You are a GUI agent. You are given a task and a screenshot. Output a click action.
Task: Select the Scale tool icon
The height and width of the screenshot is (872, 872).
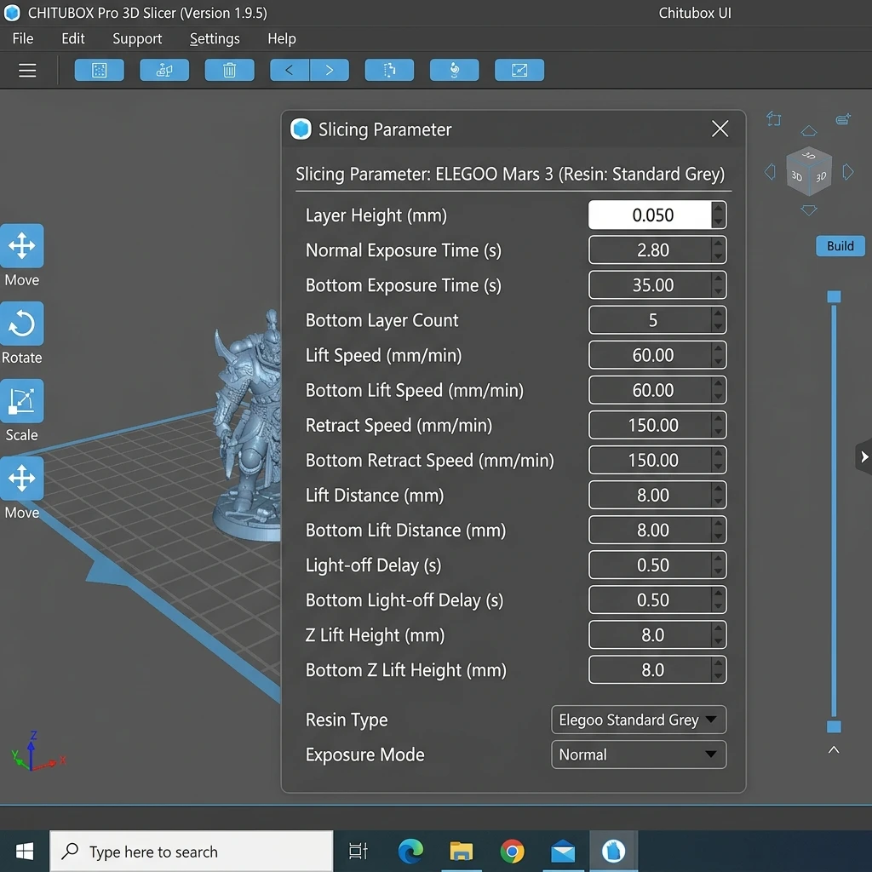(x=21, y=400)
